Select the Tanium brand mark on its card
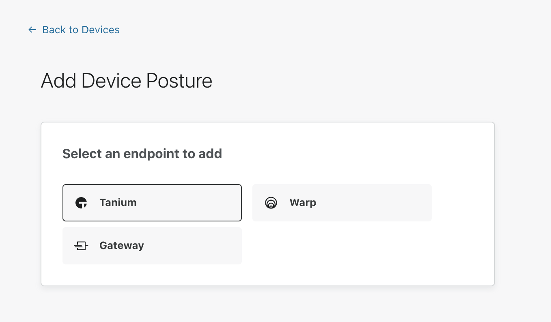Image resolution: width=551 pixels, height=322 pixels. coord(81,203)
